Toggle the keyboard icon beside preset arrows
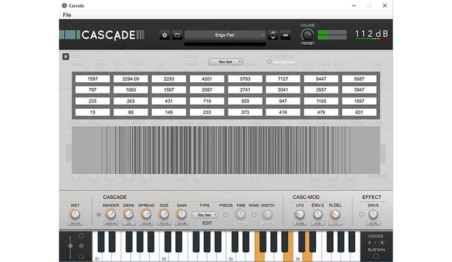Image resolution: width=452 pixels, height=262 pixels. pos(285,35)
